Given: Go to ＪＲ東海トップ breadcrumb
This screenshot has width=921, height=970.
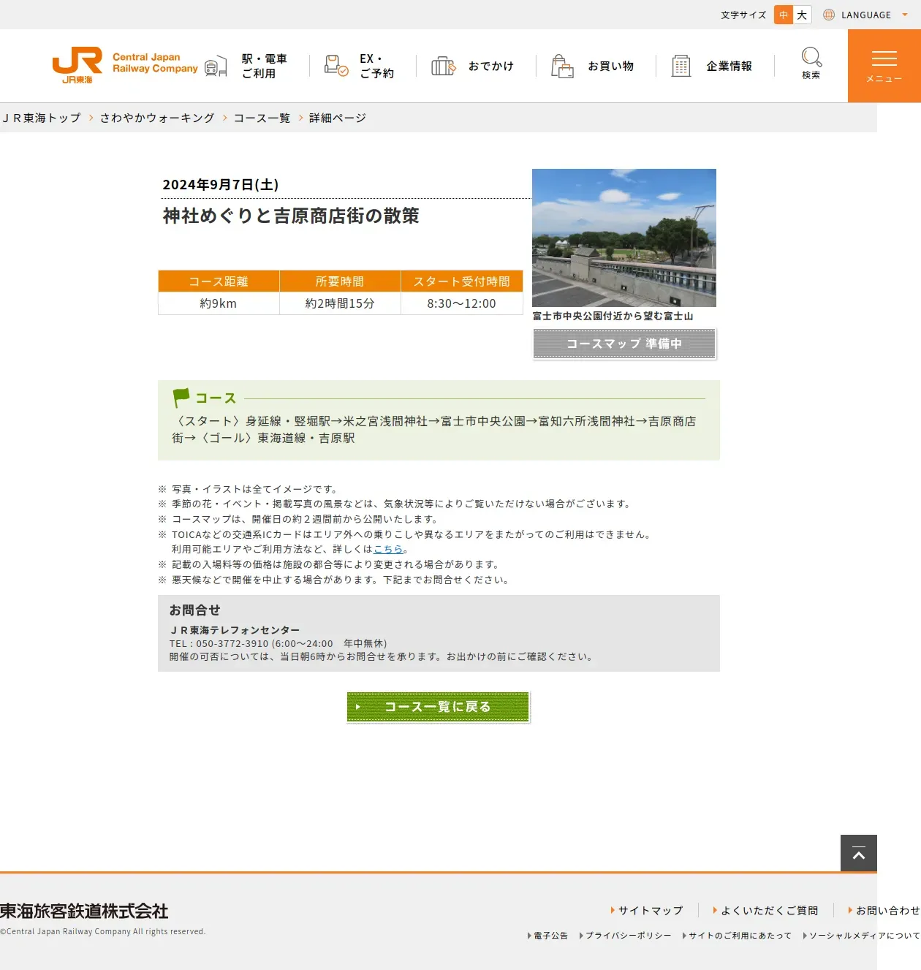Looking at the screenshot, I should click(41, 118).
